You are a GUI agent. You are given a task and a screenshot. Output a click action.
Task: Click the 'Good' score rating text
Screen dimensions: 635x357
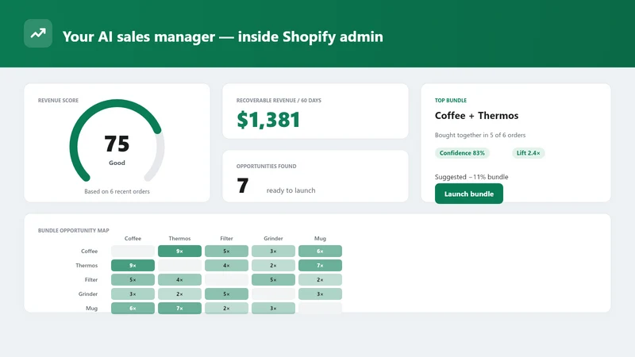117,163
